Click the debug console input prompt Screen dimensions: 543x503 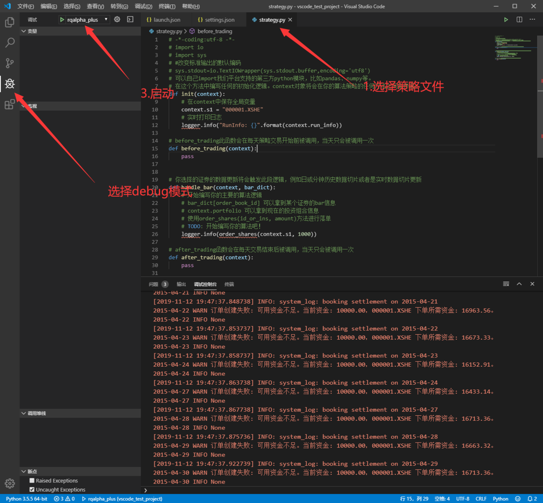point(342,490)
